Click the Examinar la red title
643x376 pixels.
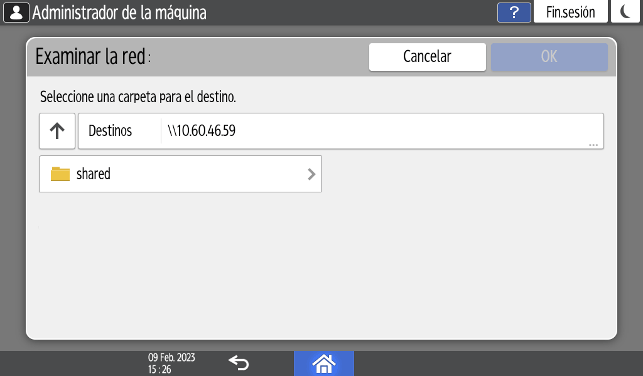click(93, 57)
